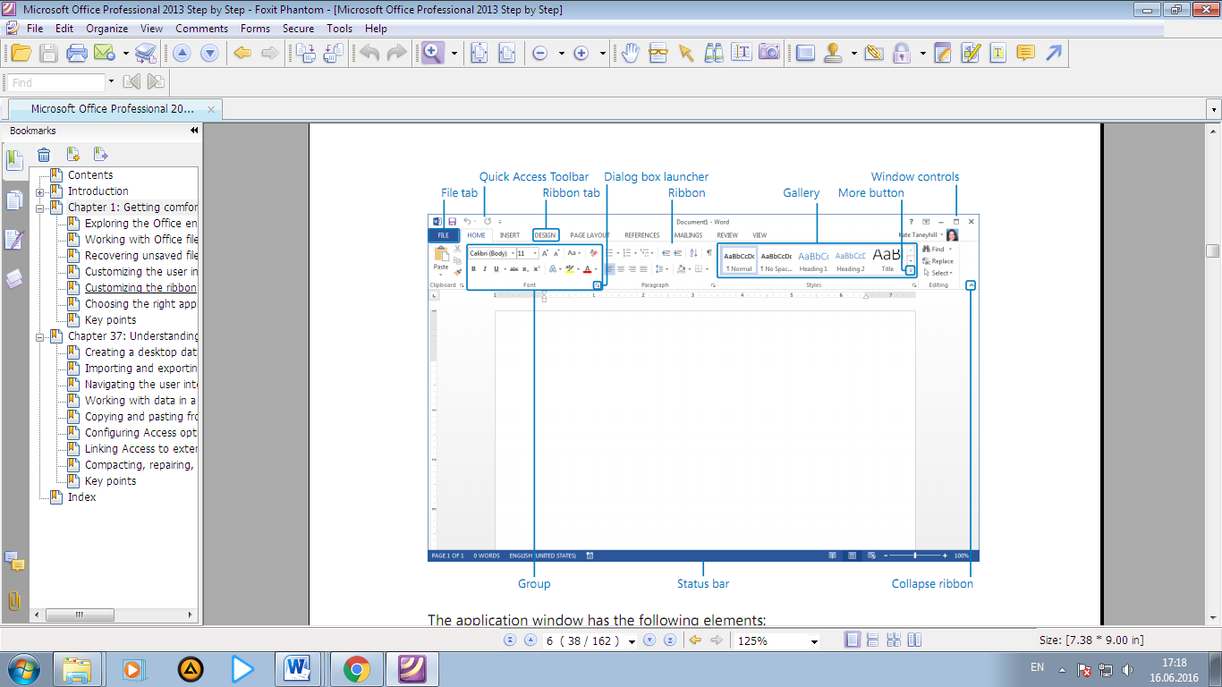
Task: Open the Tools menu
Action: click(339, 29)
